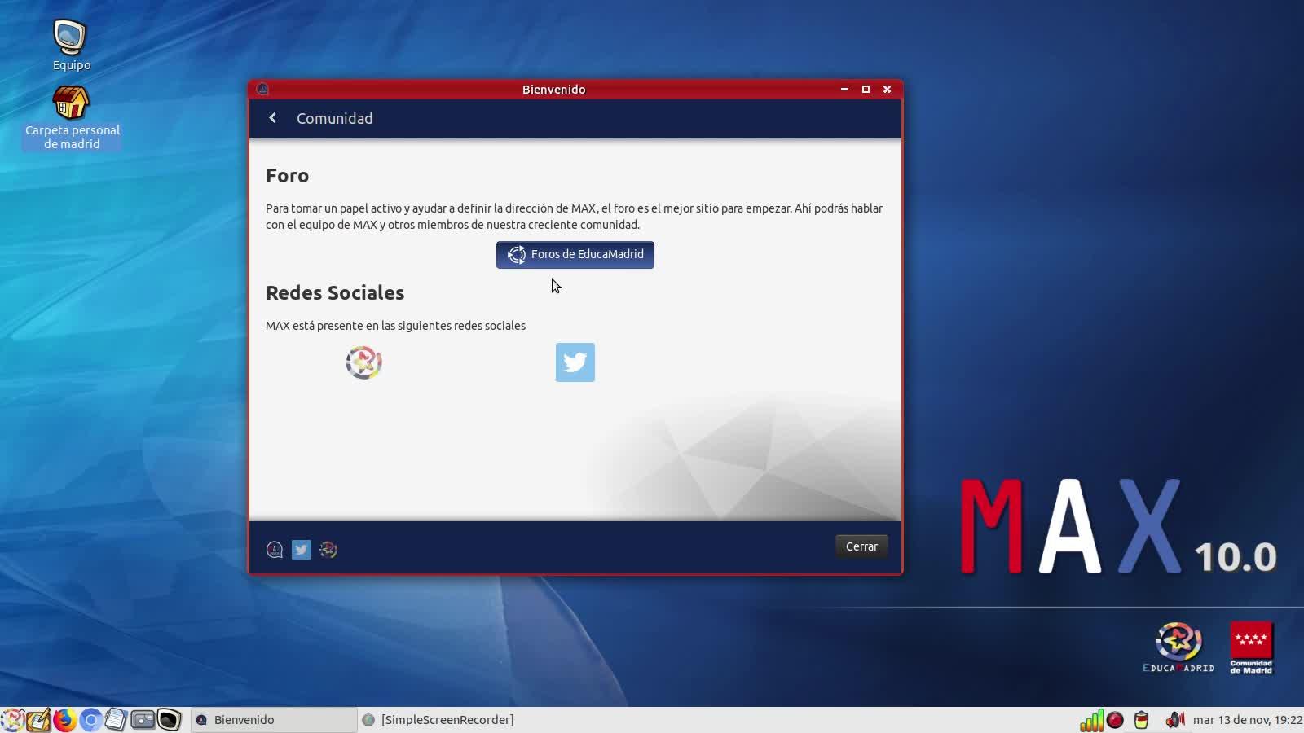Click the small Twitter icon in the footer
Screen dimensions: 1304x733
point(302,550)
